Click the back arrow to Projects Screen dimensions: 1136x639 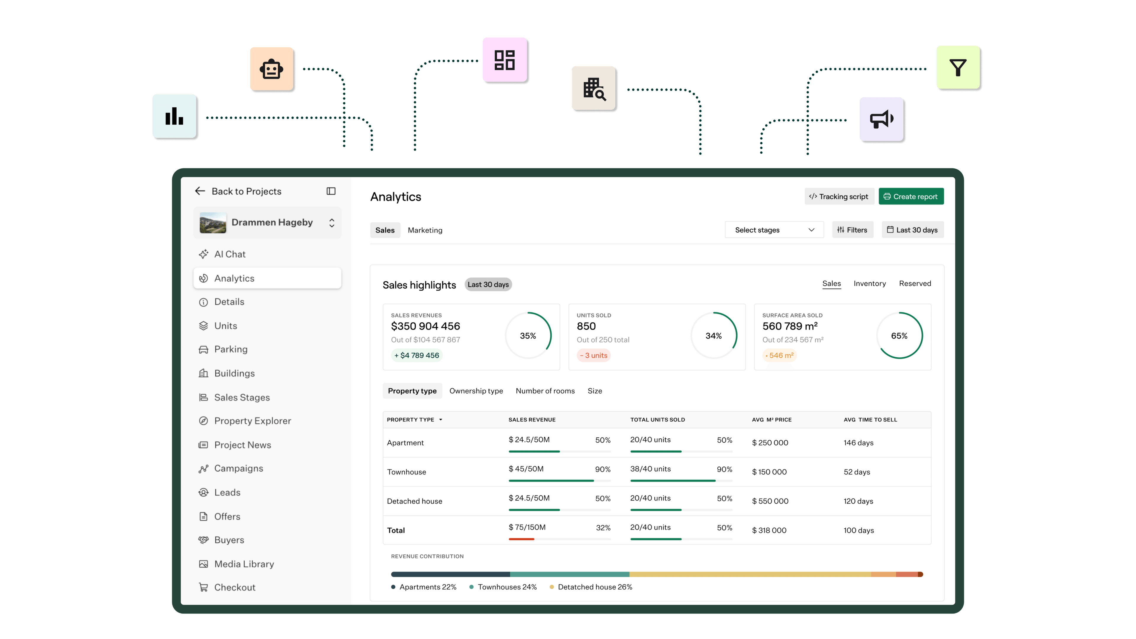(200, 191)
